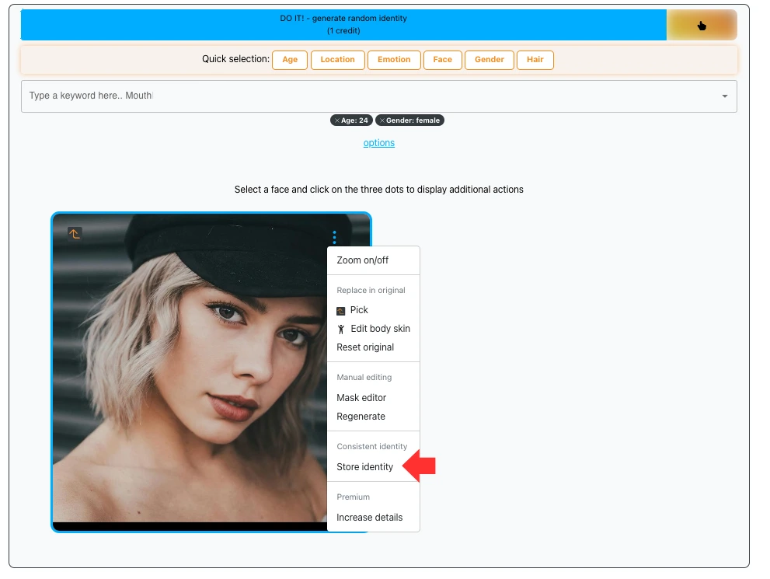
Task: Click Increase details premium option
Action: click(369, 518)
